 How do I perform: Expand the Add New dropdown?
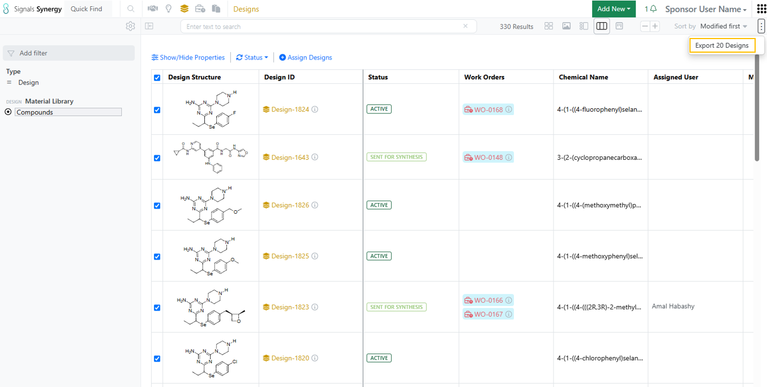coord(614,9)
